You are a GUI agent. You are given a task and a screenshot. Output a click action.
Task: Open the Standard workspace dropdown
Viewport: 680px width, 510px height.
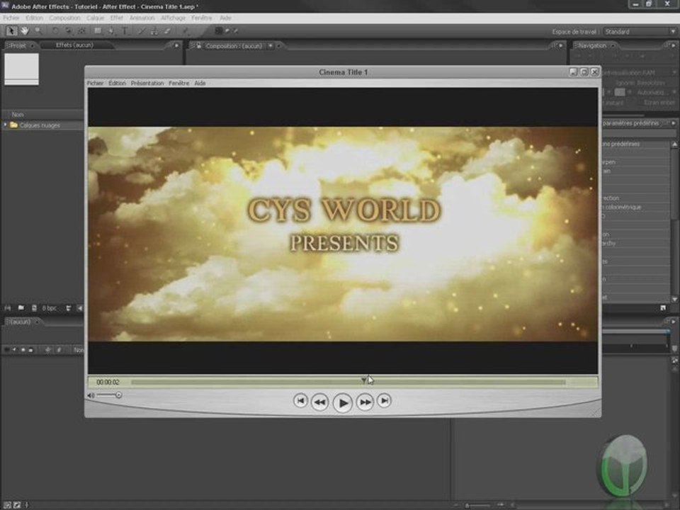coord(640,32)
